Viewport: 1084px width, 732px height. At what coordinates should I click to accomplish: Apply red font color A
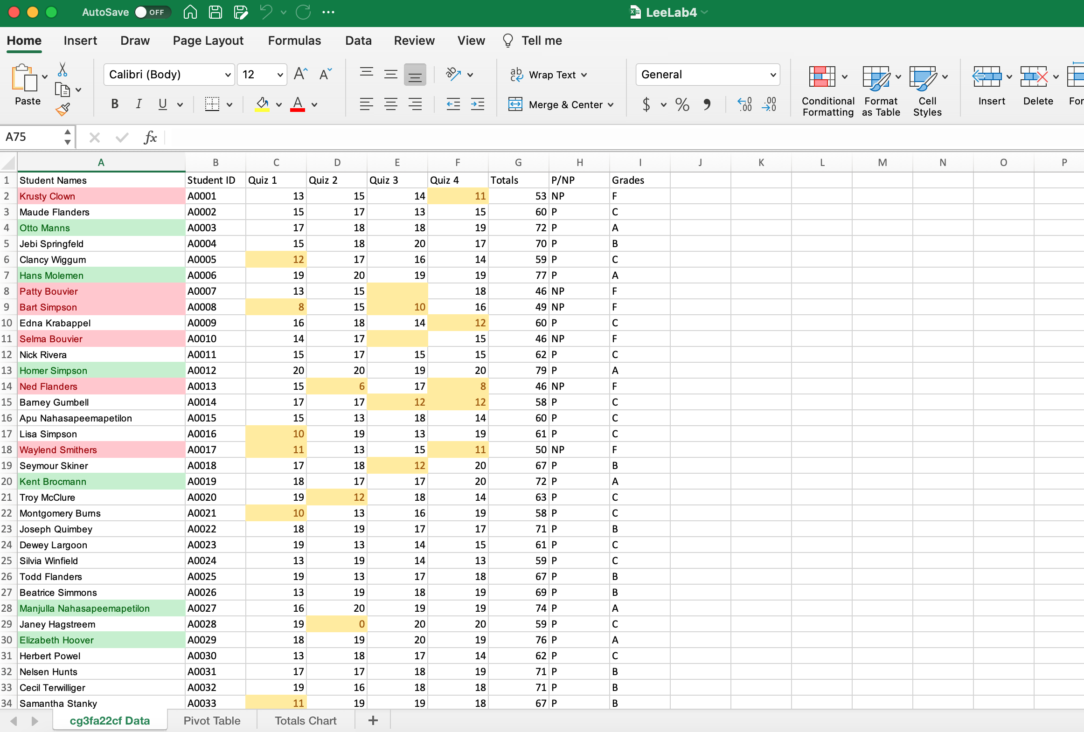(x=298, y=104)
